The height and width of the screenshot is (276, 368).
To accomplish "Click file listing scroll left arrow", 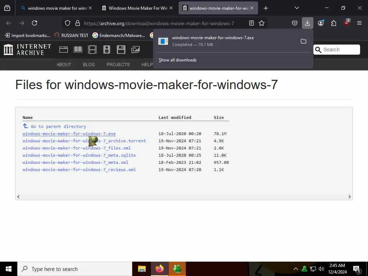I will 18,197.
